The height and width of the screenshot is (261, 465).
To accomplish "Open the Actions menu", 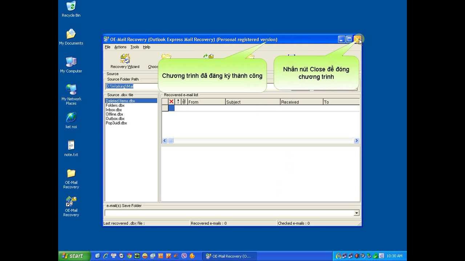I will (120, 47).
